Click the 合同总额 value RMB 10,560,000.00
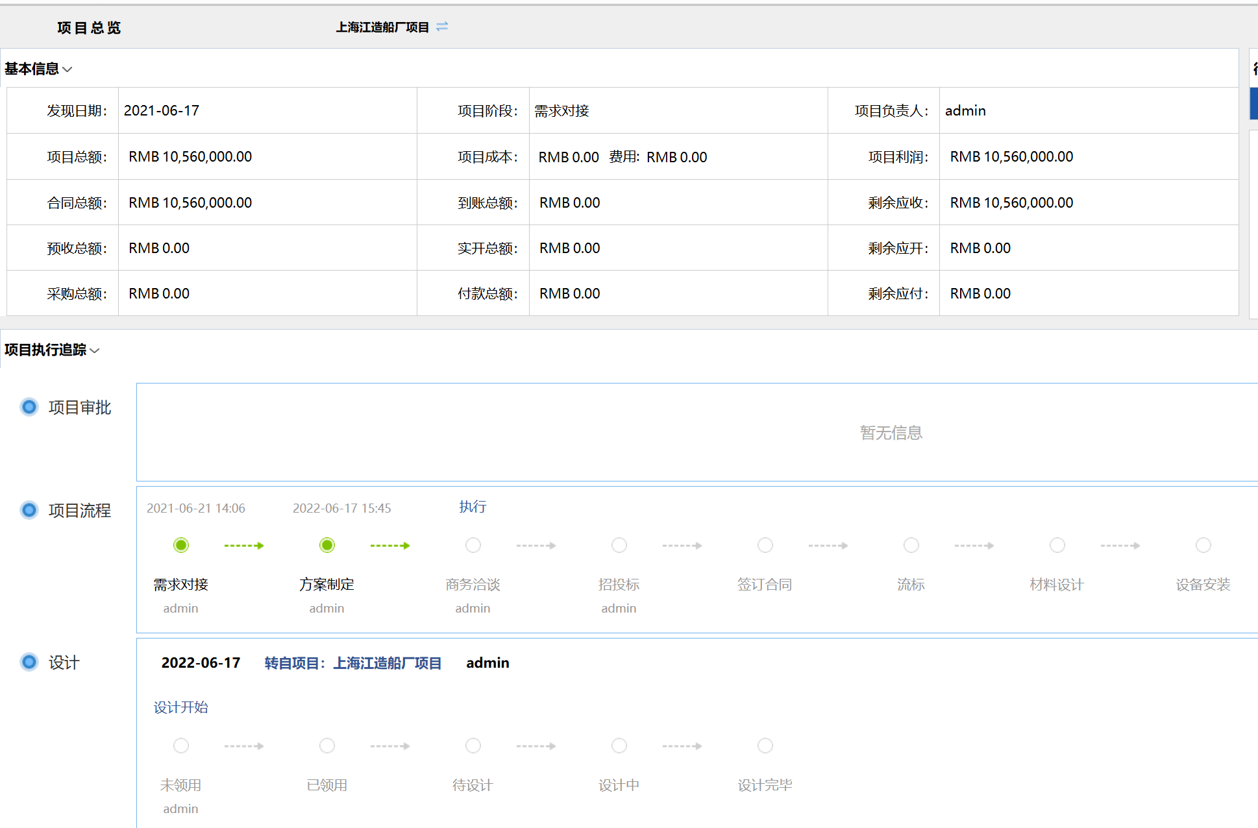Image resolution: width=1258 pixels, height=828 pixels. 190,203
